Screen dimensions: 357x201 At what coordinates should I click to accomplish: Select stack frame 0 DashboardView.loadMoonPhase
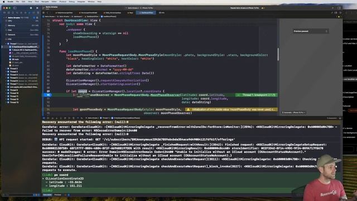click(23, 47)
